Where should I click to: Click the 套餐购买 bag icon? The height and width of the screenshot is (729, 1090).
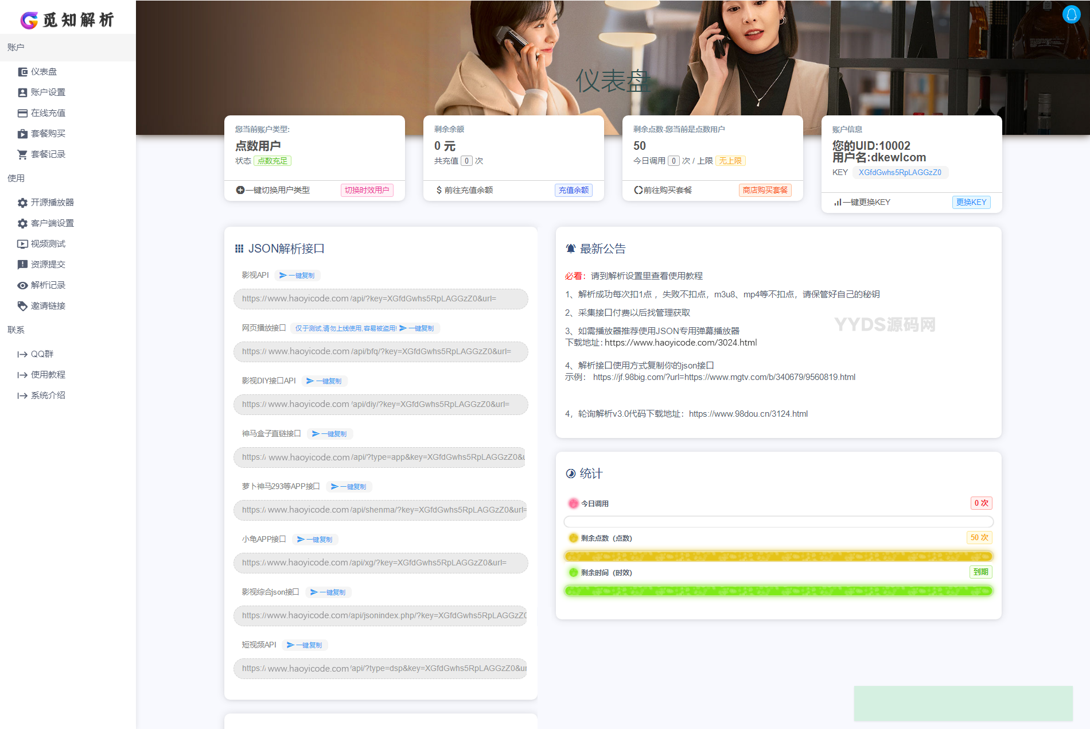[x=23, y=134]
